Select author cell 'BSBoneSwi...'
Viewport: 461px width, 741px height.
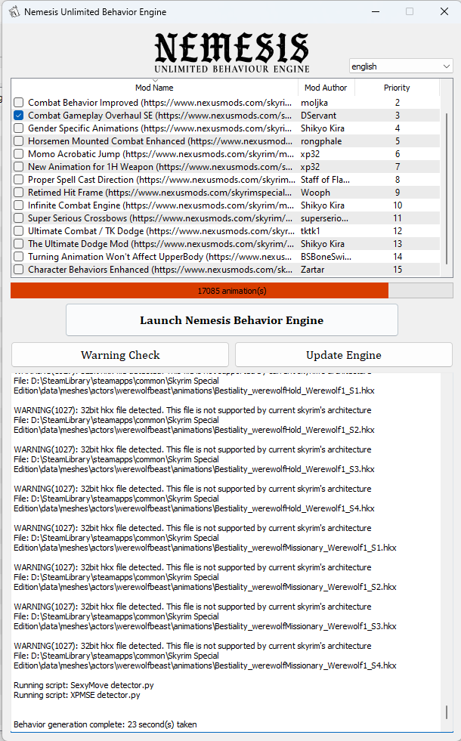pos(326,257)
